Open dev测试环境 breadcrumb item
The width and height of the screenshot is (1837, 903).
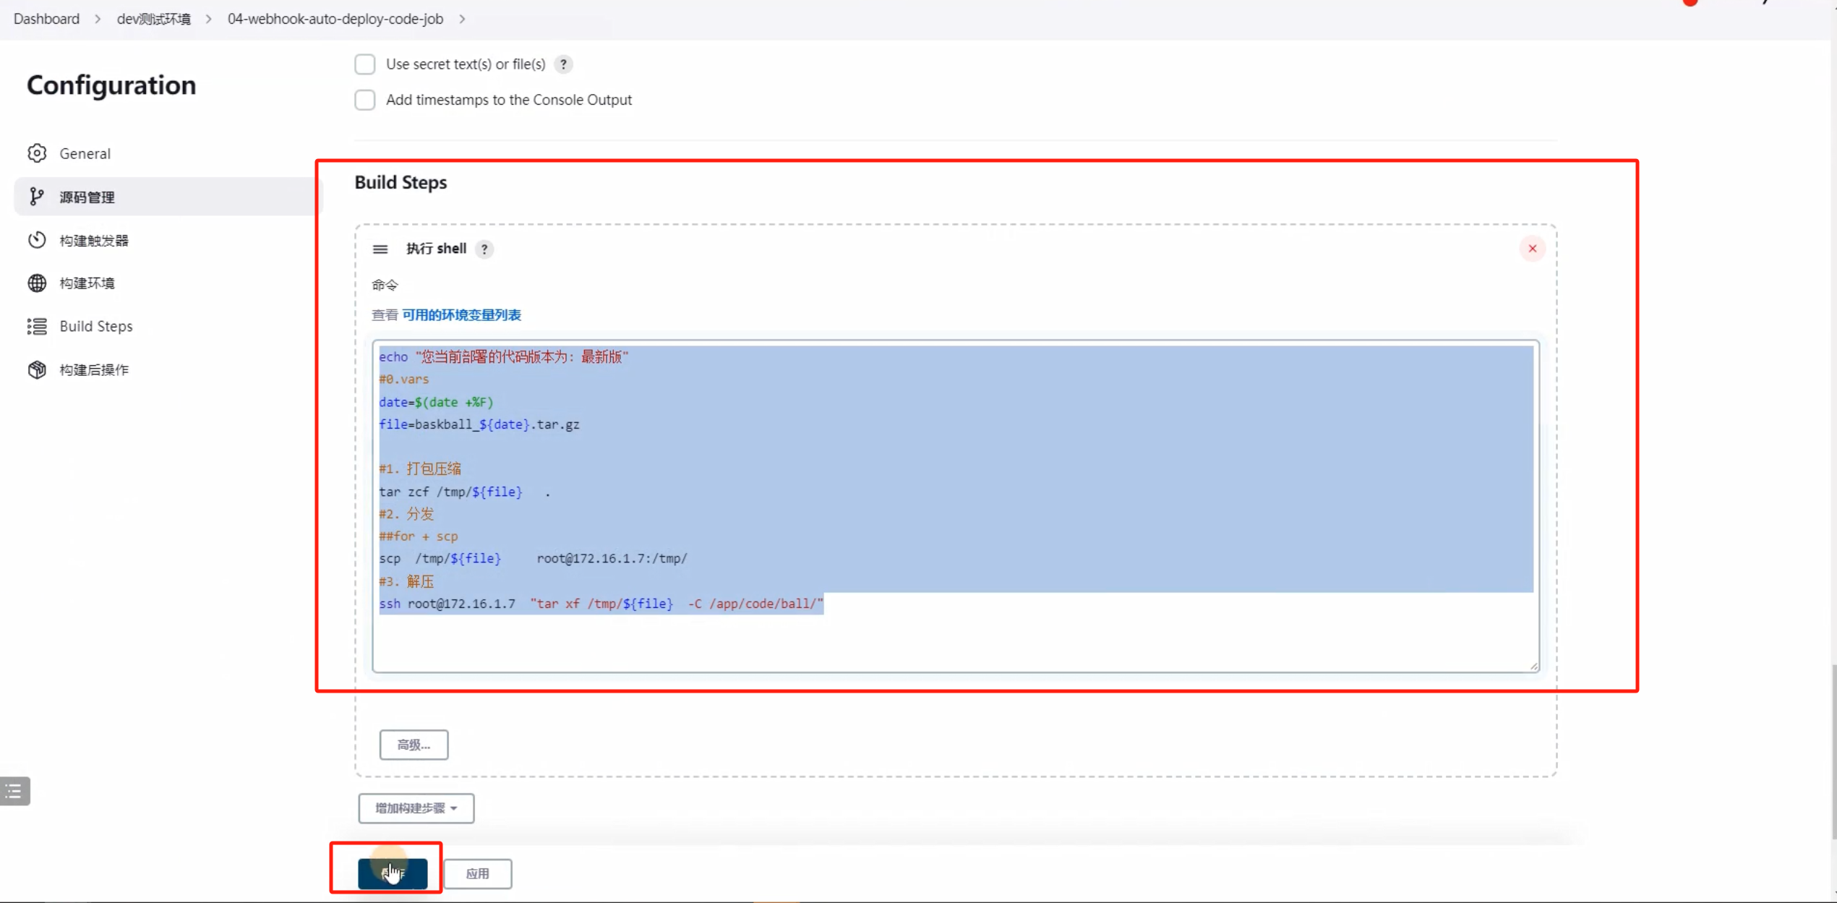pyautogui.click(x=154, y=19)
